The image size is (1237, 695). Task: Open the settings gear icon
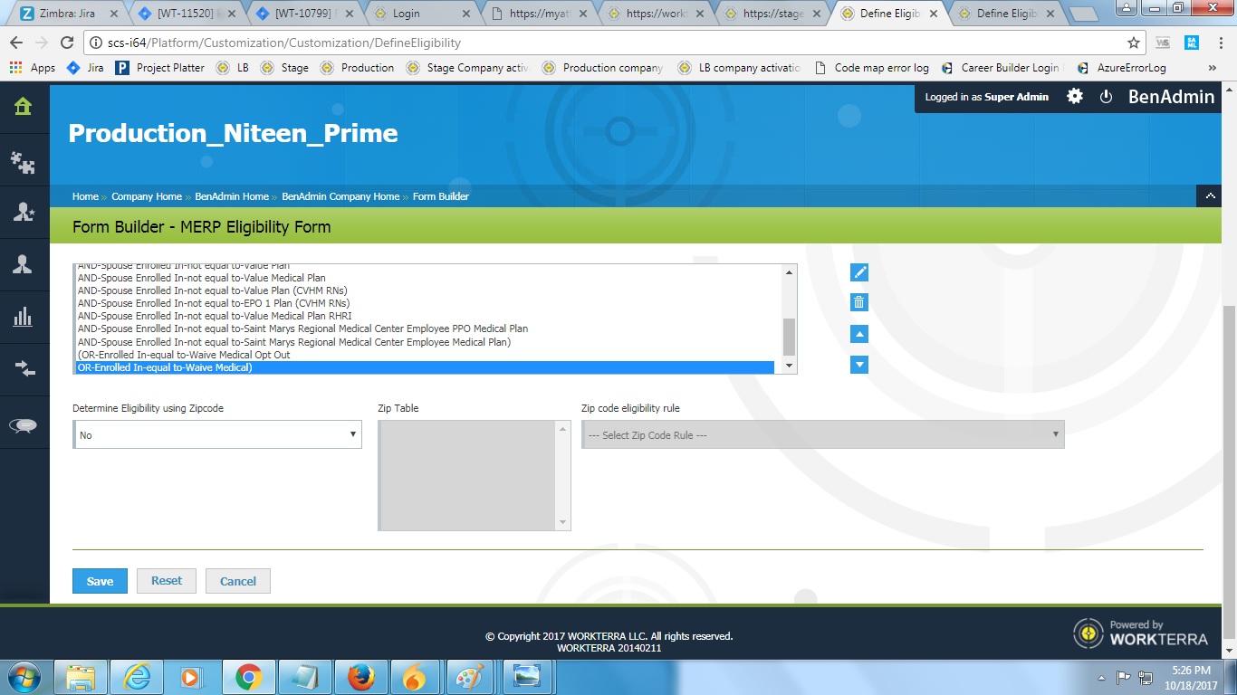click(1074, 97)
